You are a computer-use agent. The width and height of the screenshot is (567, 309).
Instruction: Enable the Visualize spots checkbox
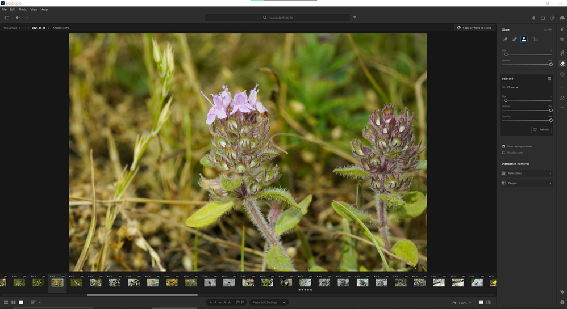click(x=503, y=153)
